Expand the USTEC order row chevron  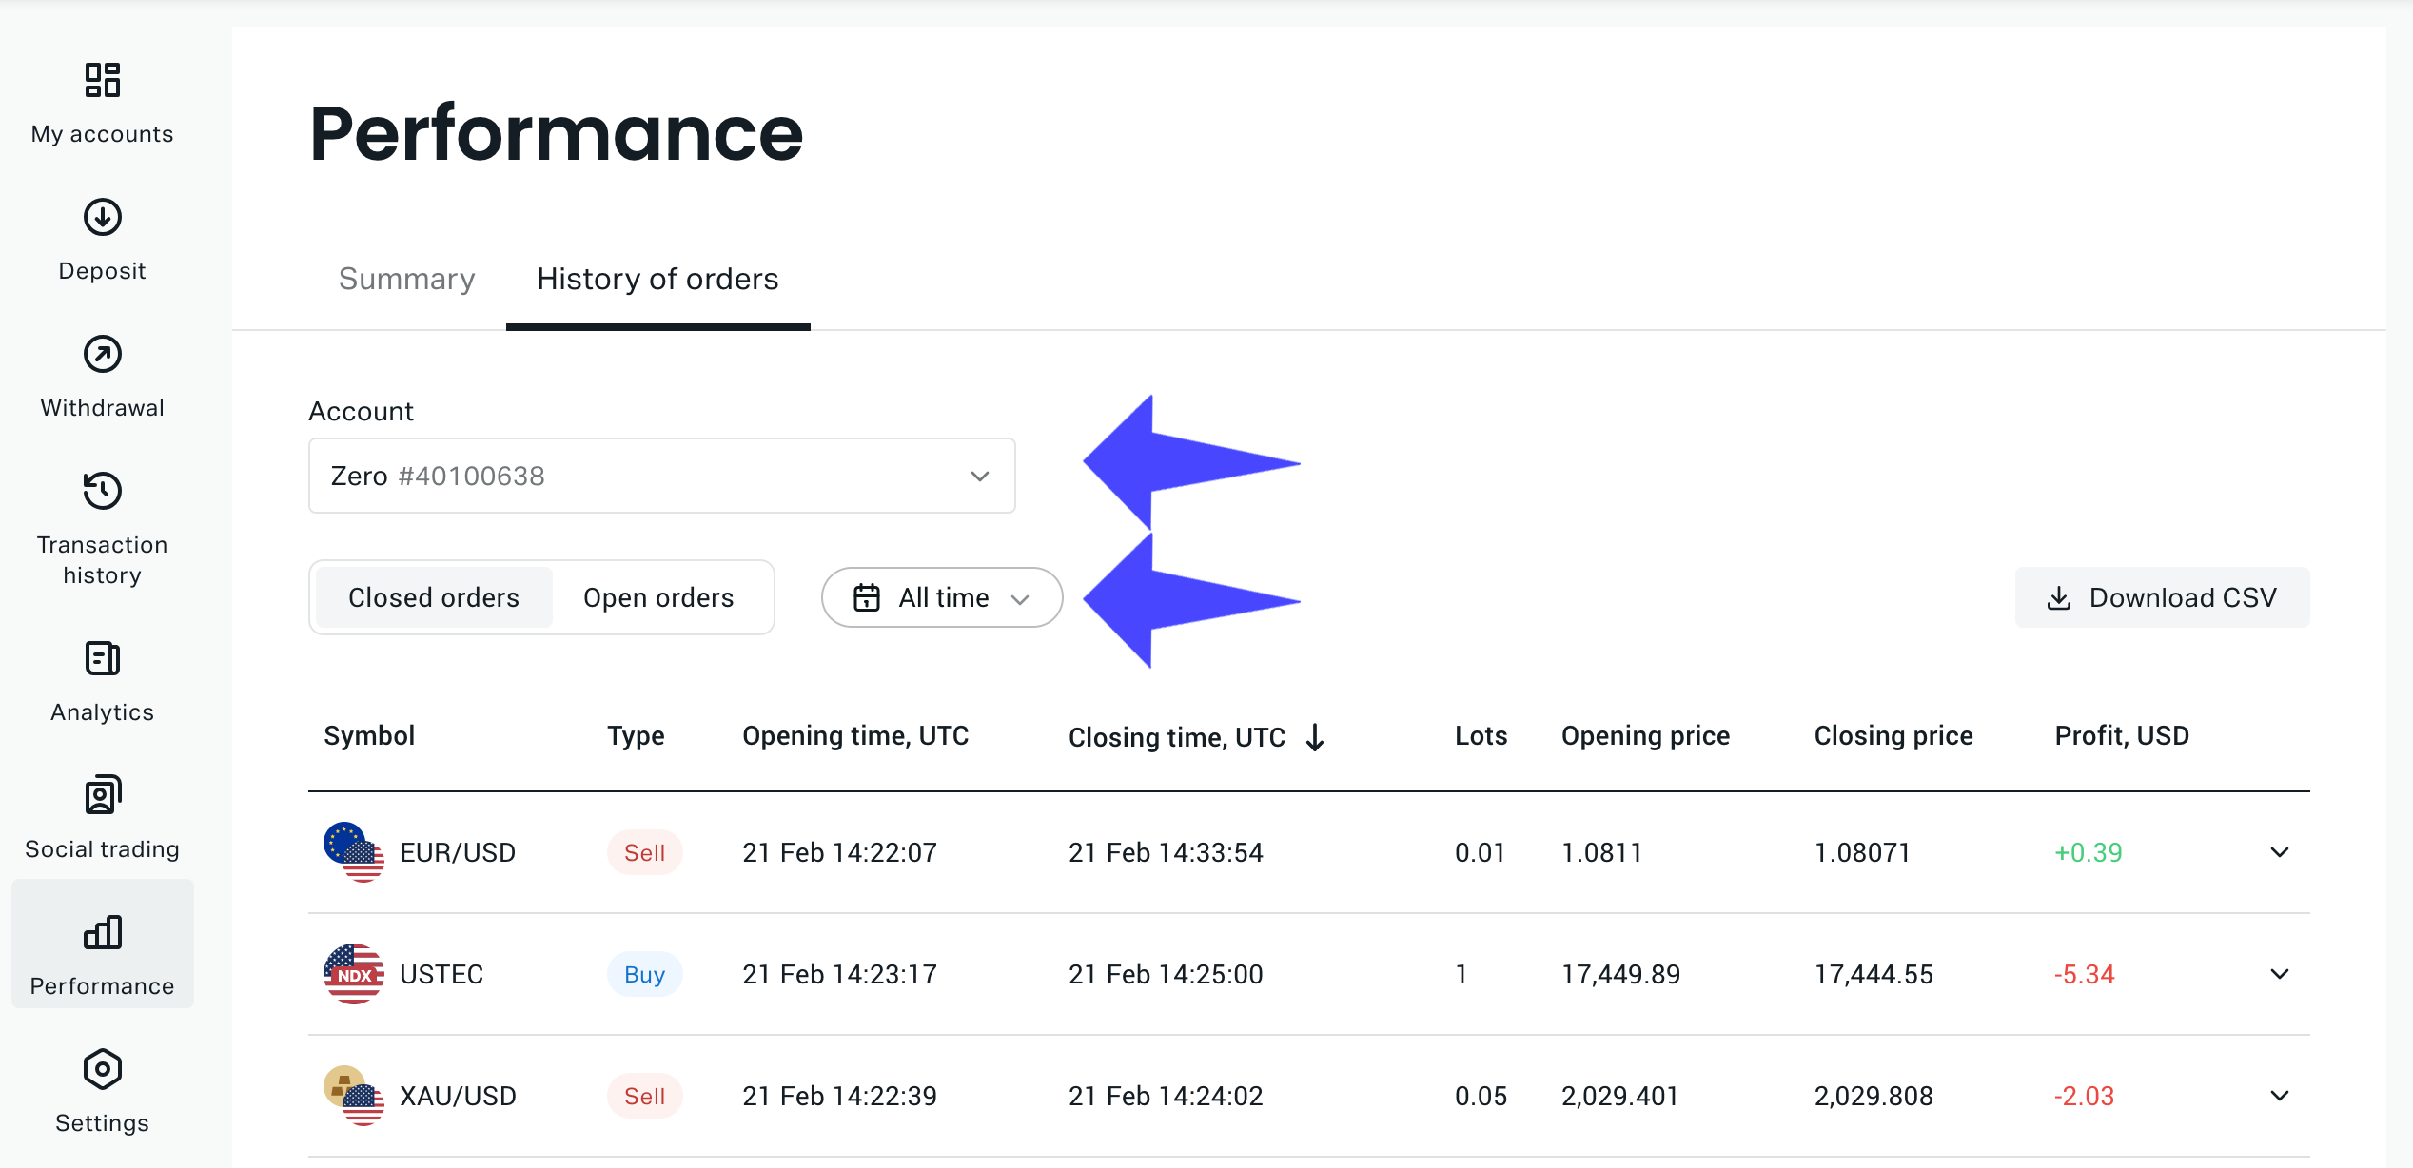click(2280, 974)
